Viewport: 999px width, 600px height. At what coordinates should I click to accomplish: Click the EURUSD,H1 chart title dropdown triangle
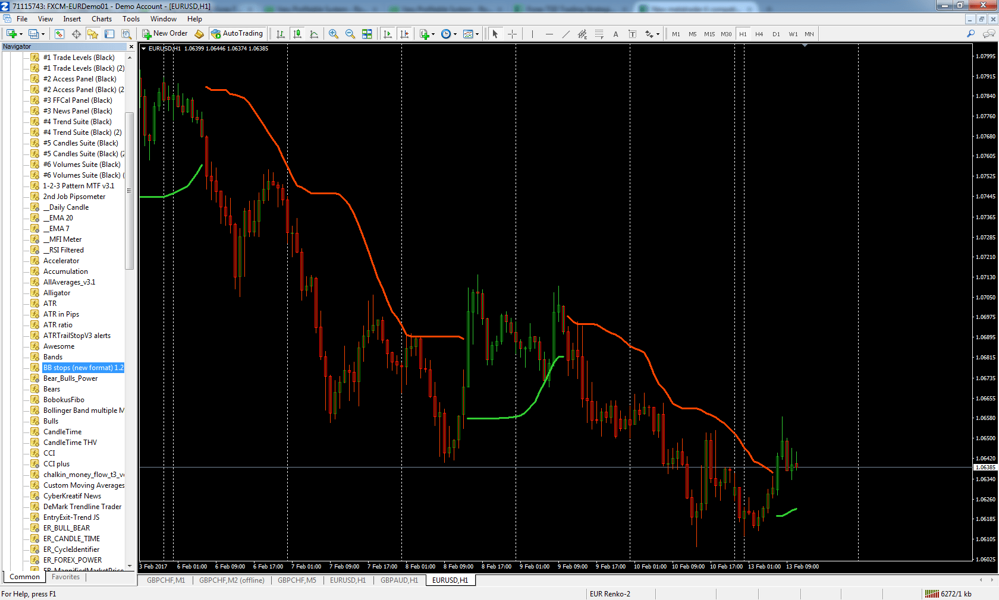pyautogui.click(x=143, y=49)
